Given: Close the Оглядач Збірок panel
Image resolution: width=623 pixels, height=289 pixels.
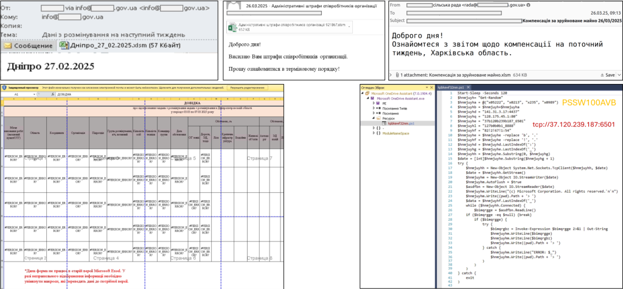Looking at the screenshot, I should 431,88.
